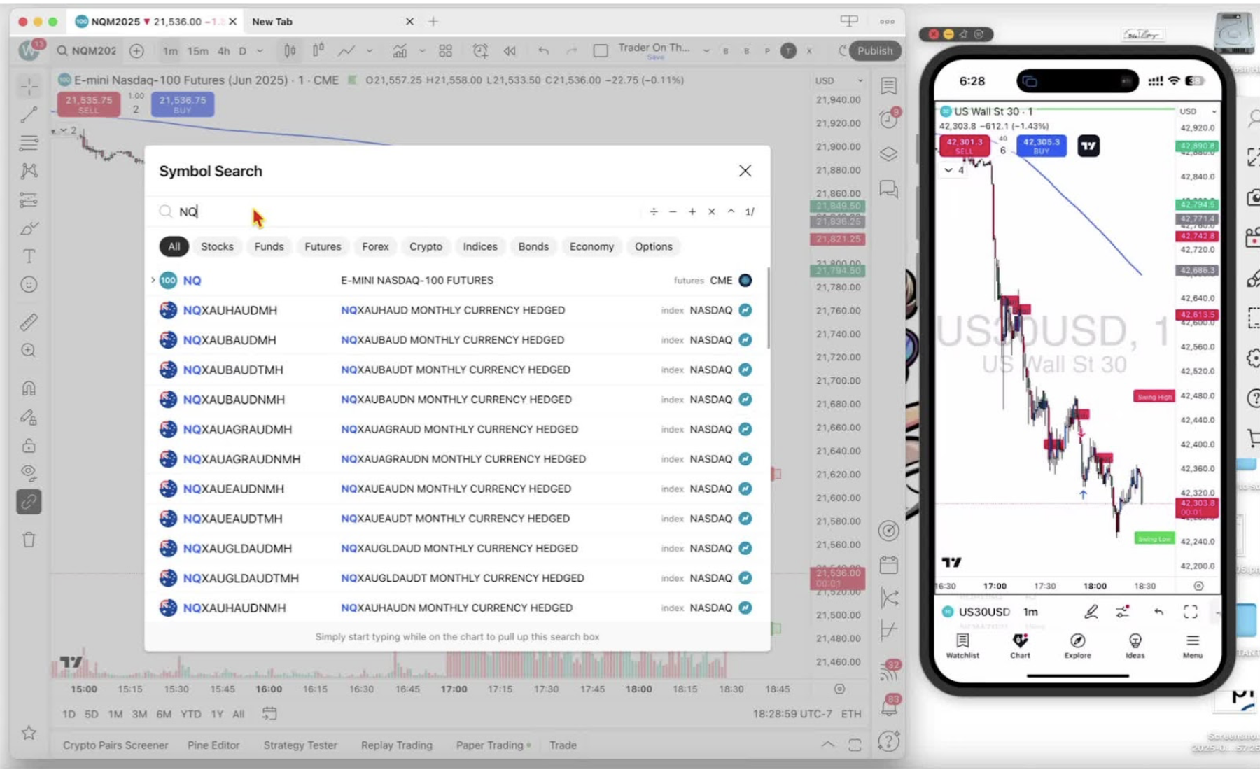This screenshot has width=1260, height=770.
Task: Select the trend line drawing tool
Action: point(29,115)
